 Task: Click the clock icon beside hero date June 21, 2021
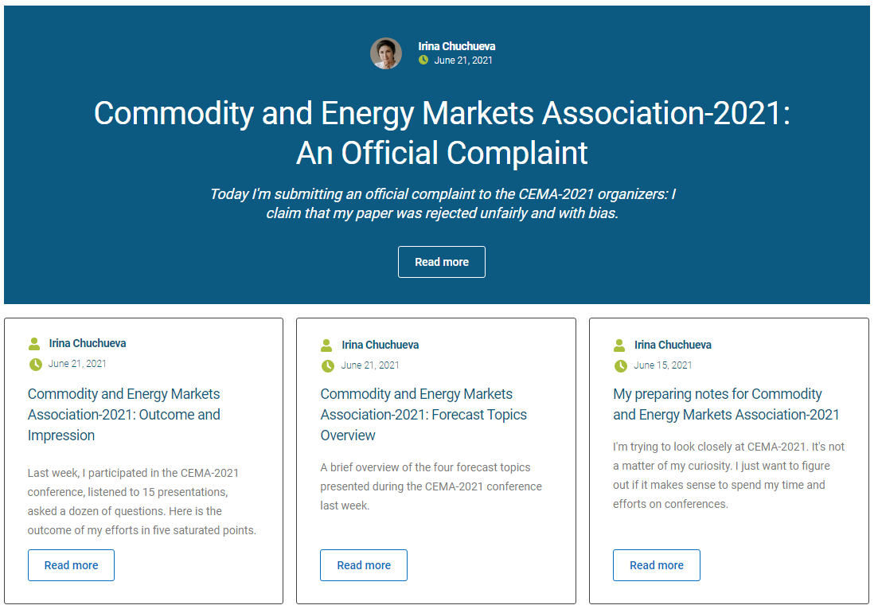click(x=423, y=60)
